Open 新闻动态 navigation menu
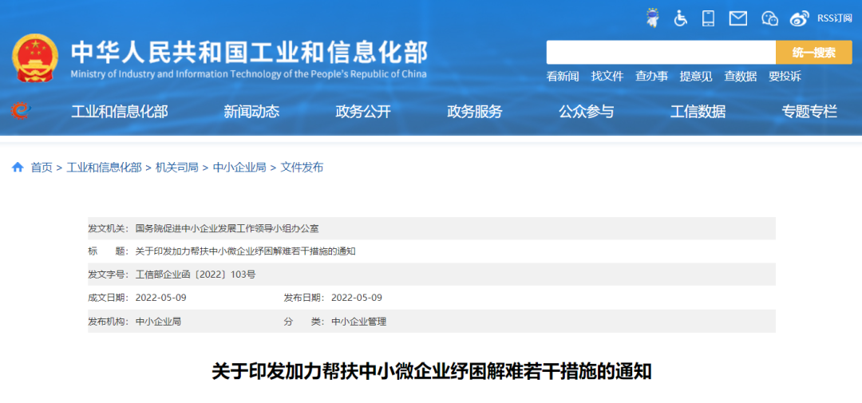This screenshot has width=862, height=403. (x=251, y=112)
